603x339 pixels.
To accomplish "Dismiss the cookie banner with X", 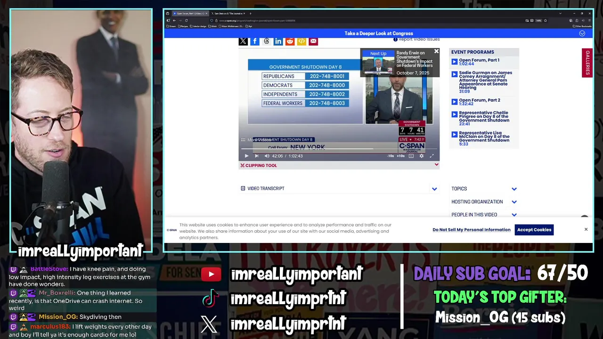I will point(586,229).
